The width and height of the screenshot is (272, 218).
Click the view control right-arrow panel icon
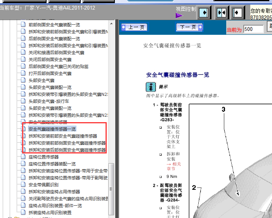tap(204, 12)
